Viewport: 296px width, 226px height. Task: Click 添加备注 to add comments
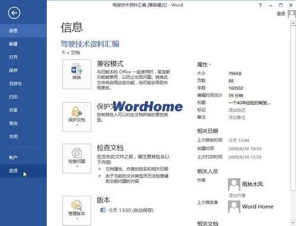237,118
